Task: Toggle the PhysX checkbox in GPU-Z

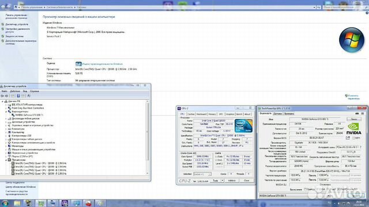Action: point(328,189)
